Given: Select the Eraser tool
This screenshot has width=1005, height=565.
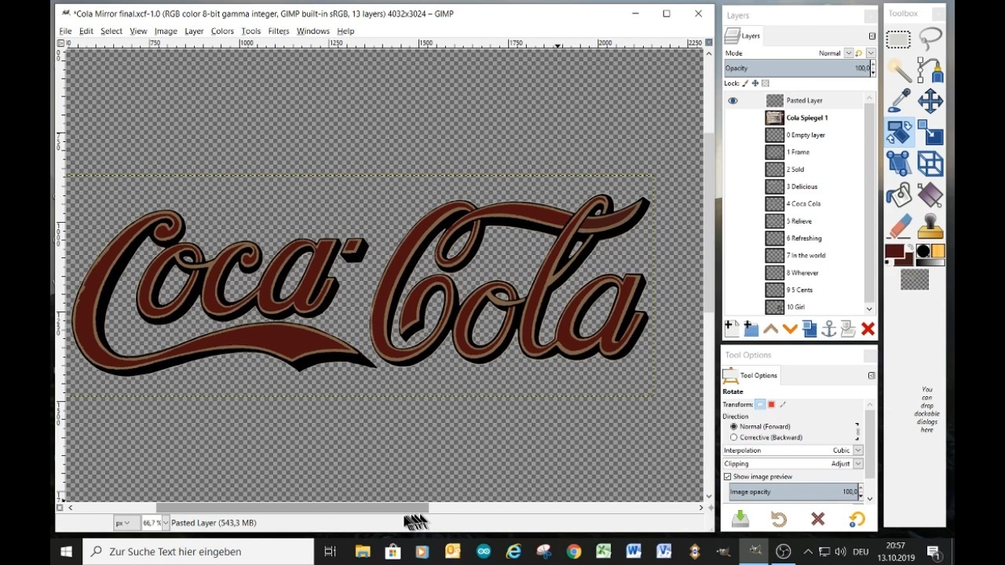Looking at the screenshot, I should [899, 225].
